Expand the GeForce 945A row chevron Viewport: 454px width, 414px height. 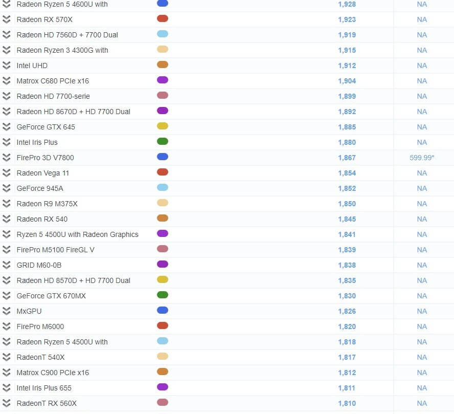point(6,188)
